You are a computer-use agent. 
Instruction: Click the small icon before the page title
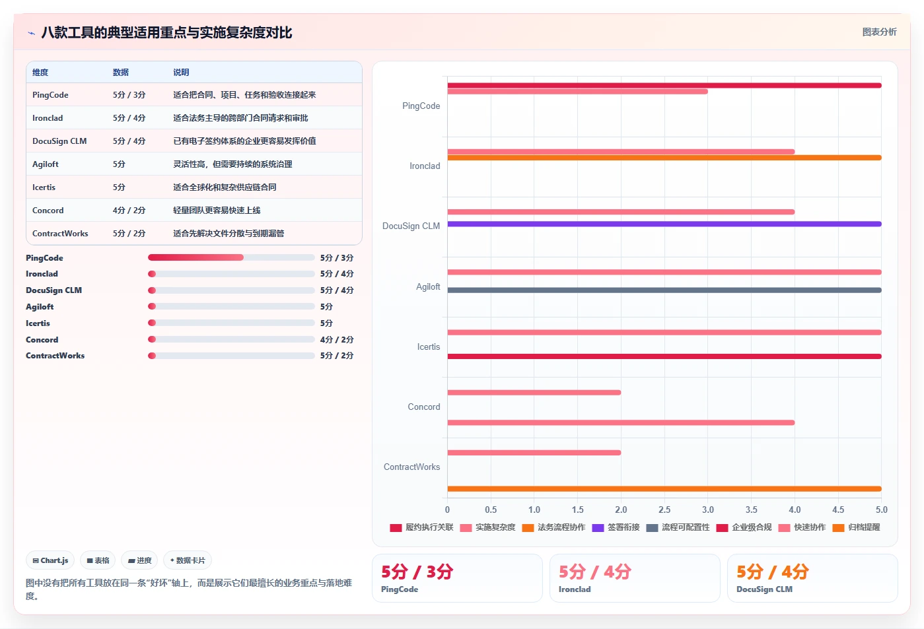click(31, 33)
